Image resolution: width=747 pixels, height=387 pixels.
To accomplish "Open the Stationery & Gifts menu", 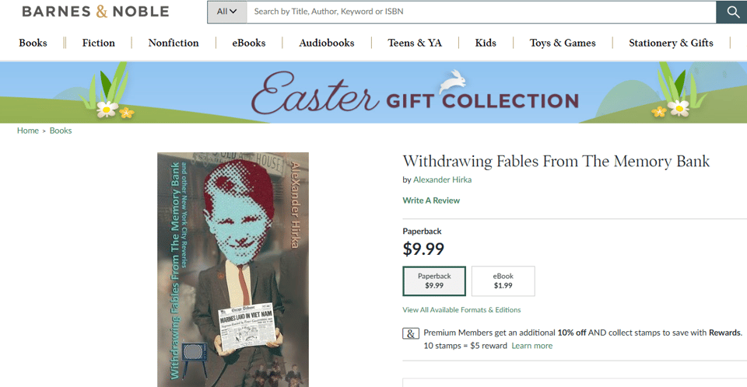I will tap(671, 43).
